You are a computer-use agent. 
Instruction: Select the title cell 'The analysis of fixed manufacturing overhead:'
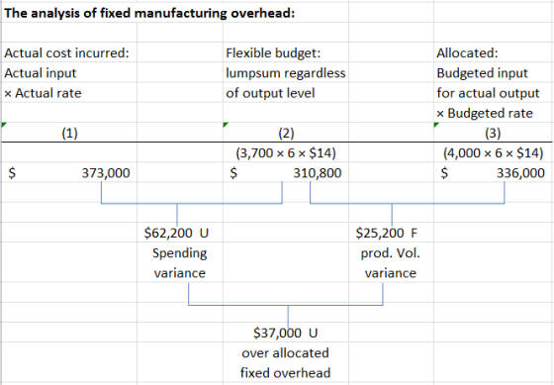click(149, 13)
